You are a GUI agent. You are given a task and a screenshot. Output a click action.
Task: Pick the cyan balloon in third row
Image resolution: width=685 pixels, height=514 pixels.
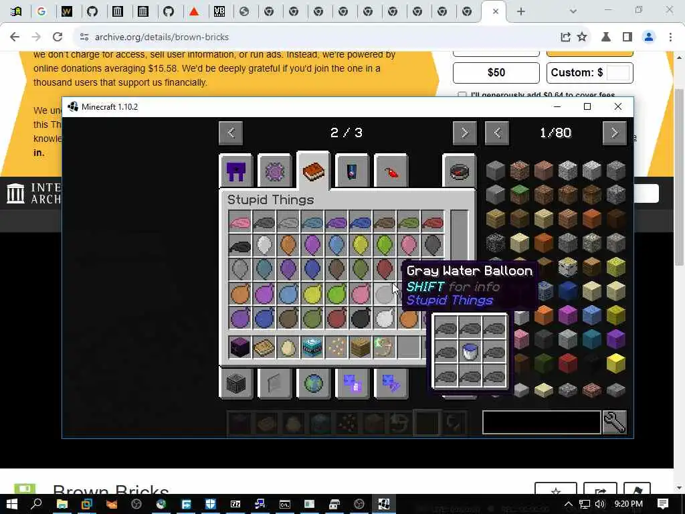[264, 269]
